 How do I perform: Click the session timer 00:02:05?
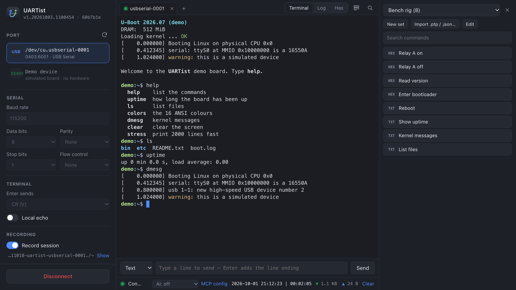tap(301, 284)
